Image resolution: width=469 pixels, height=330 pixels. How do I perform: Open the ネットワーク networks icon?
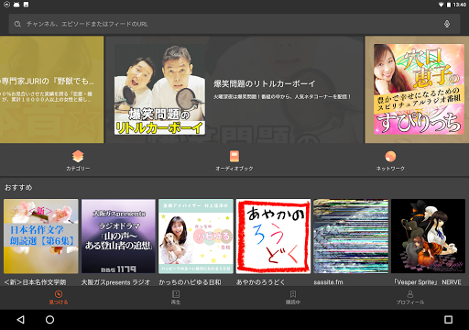coord(390,157)
